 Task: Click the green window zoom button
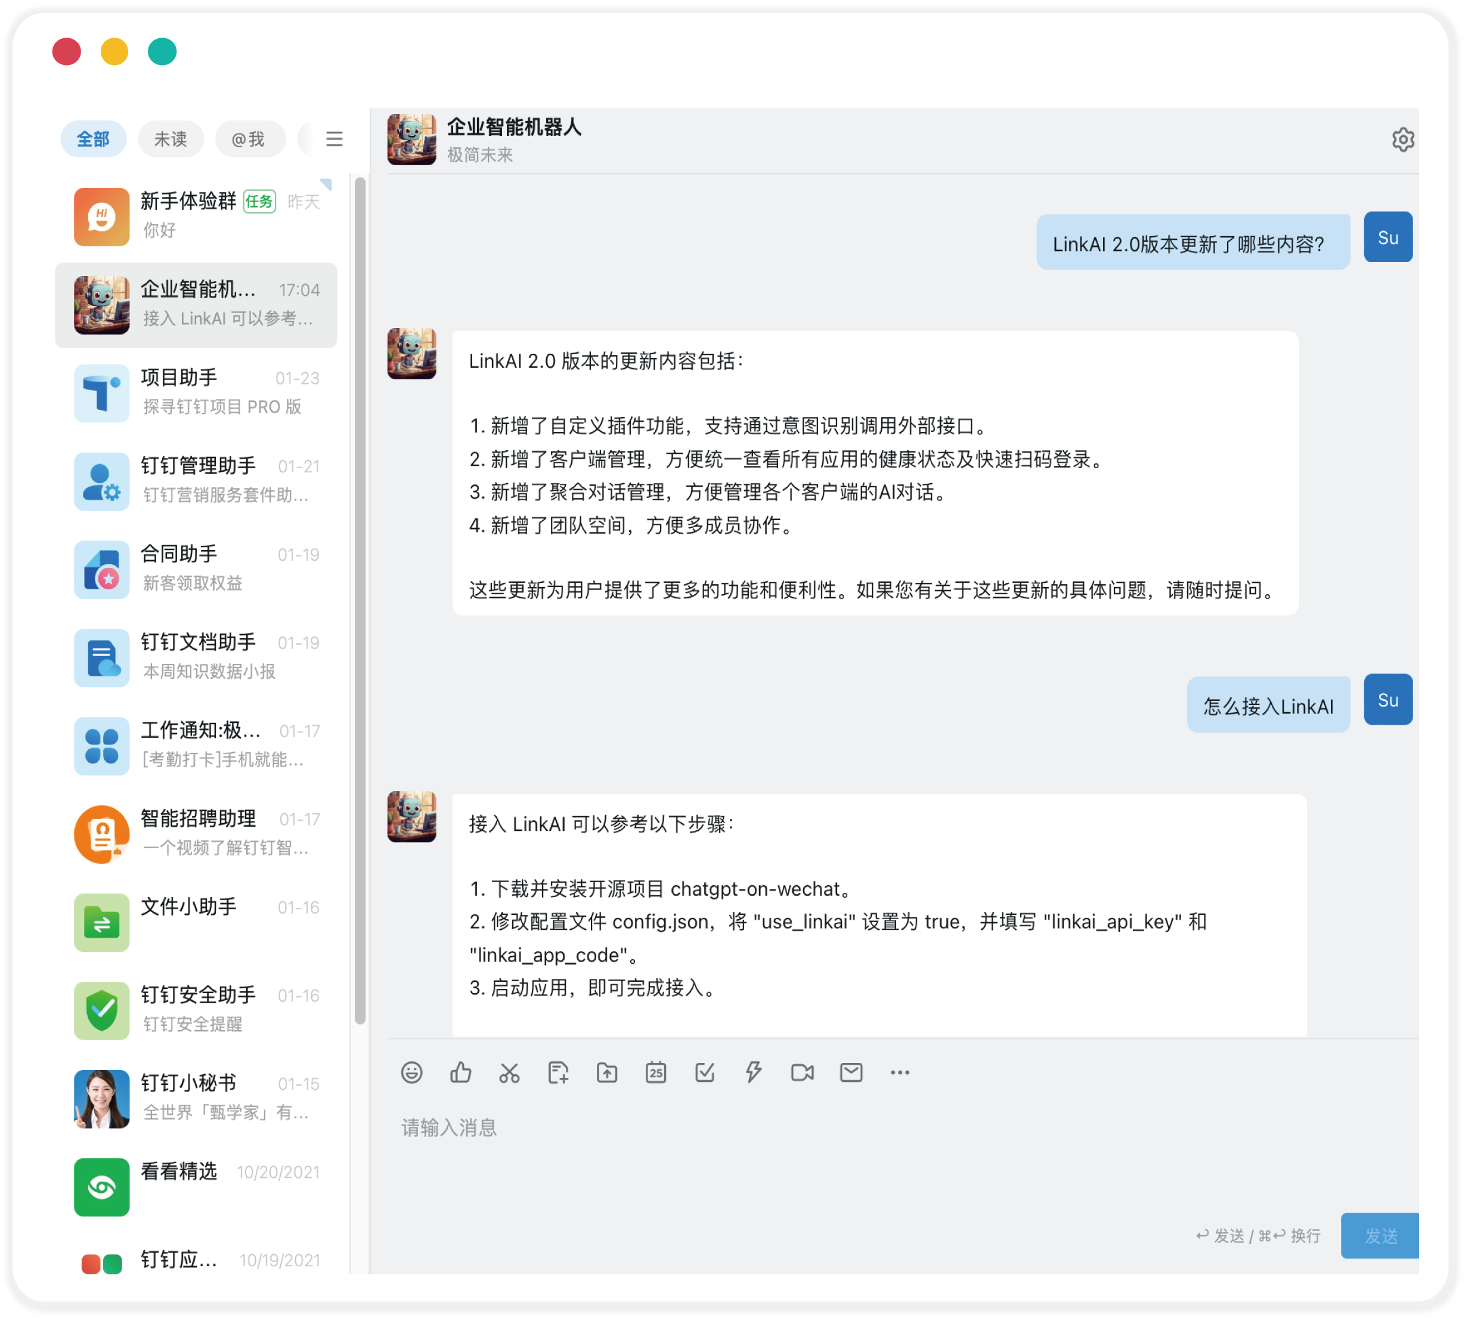tap(162, 51)
